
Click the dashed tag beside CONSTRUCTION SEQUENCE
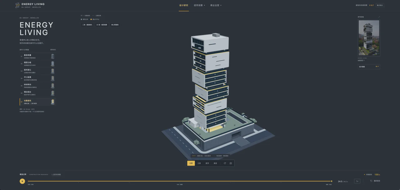pos(56,175)
